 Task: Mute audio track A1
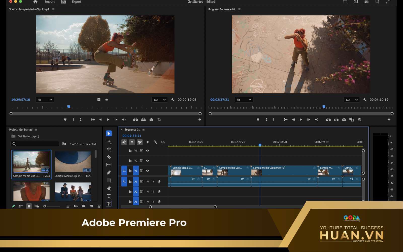click(x=148, y=181)
